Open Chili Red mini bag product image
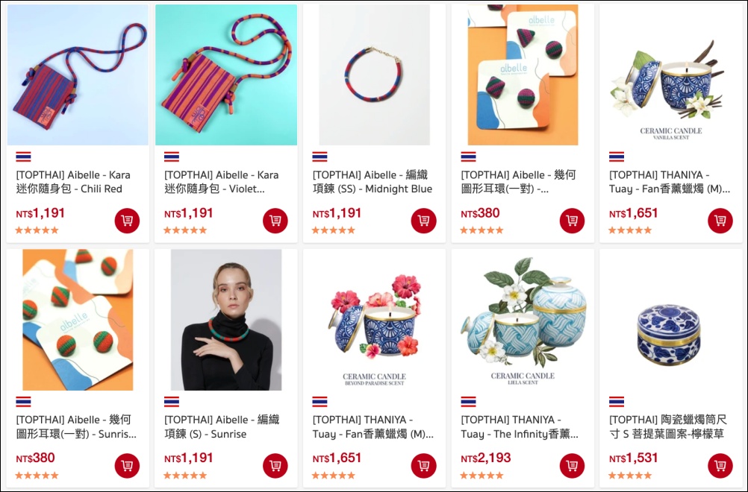Screen dimensions: 748x492 coord(78,75)
